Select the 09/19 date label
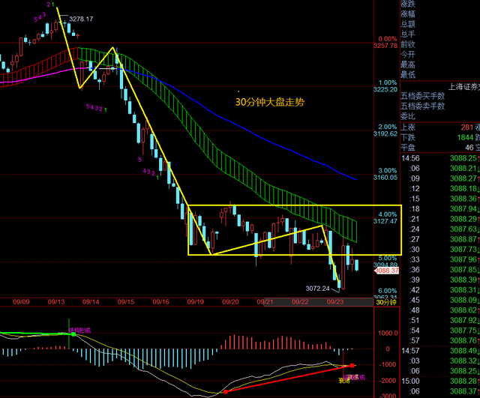Image resolution: width=480 pixels, height=398 pixels. (x=195, y=302)
